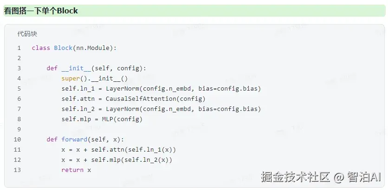The width and height of the screenshot is (388, 190).
Task: Click line number 1 in gutter
Action: tap(19, 48)
